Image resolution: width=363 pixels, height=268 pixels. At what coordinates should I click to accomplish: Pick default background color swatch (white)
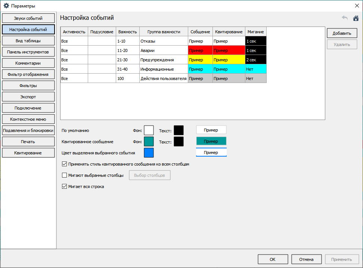tap(149, 130)
